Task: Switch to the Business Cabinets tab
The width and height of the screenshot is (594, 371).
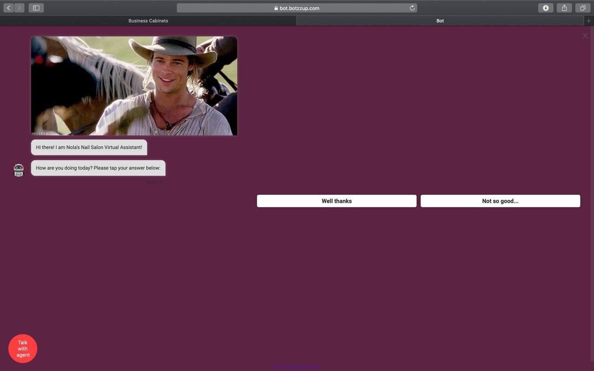Action: (148, 21)
